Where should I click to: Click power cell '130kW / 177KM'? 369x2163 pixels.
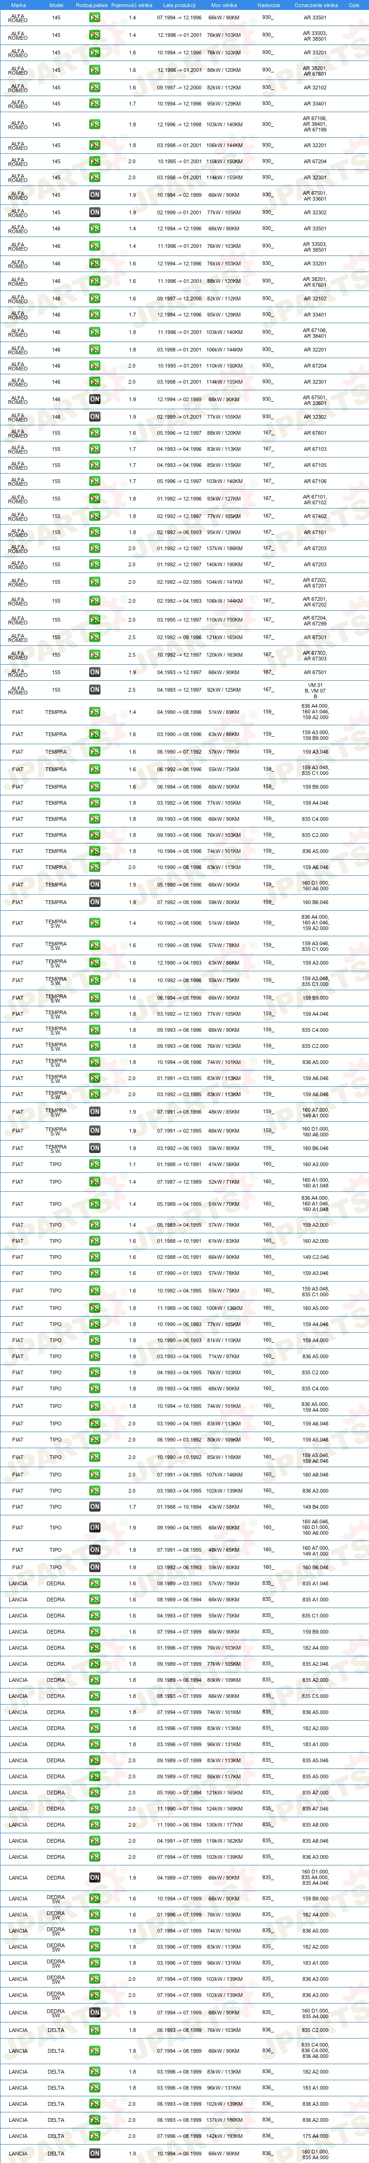(x=223, y=1825)
